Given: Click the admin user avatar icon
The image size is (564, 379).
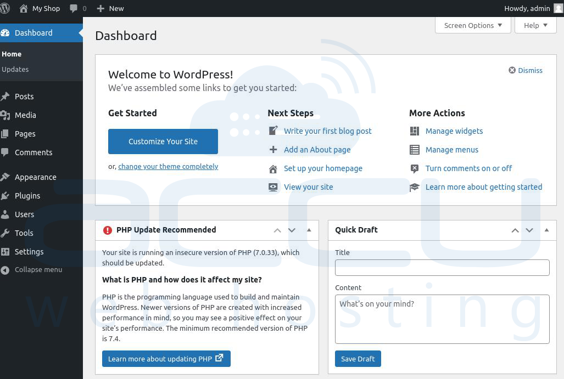Looking at the screenshot, I should click(x=559, y=8).
